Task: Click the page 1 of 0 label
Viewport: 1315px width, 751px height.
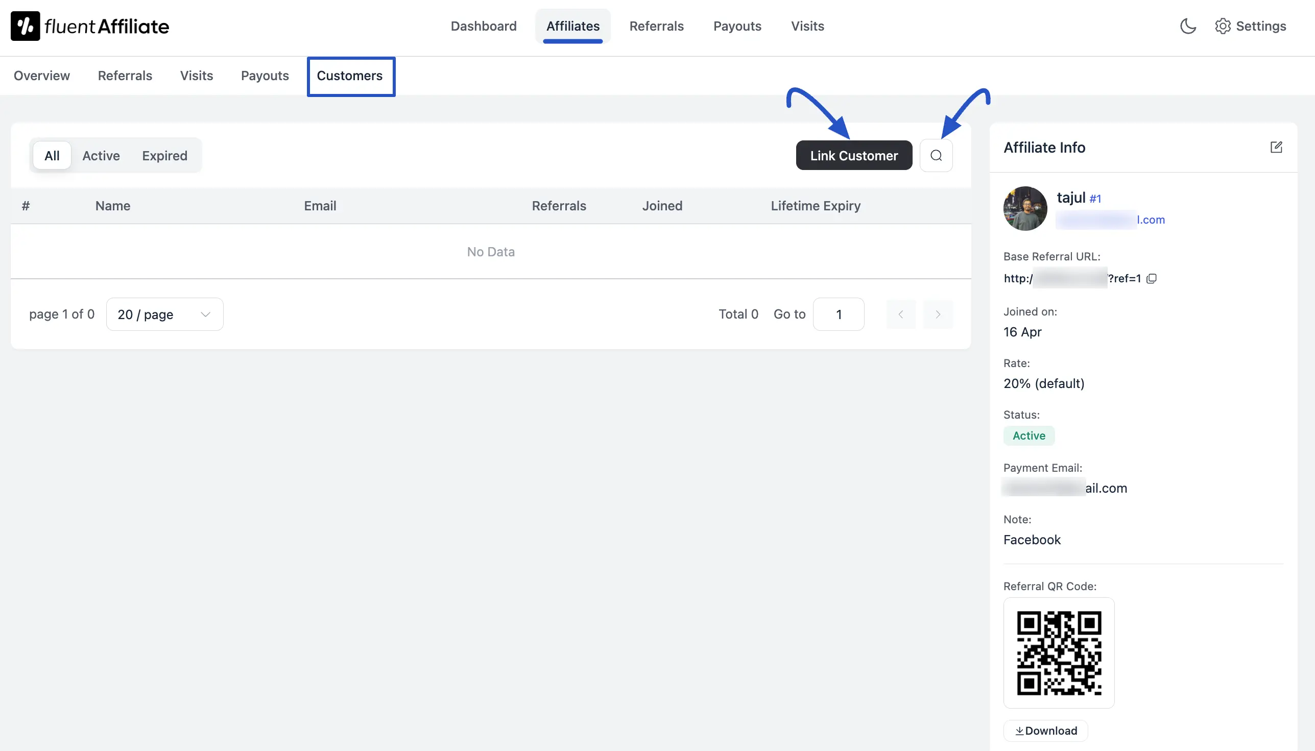Action: tap(62, 314)
